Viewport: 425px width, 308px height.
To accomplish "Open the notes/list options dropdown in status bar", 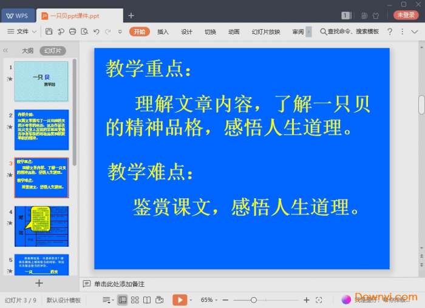I will tap(108, 300).
